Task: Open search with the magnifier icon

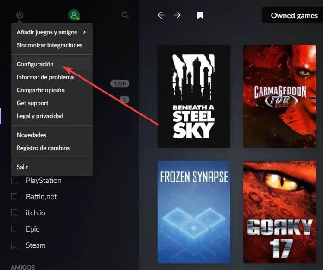Action: [125, 15]
